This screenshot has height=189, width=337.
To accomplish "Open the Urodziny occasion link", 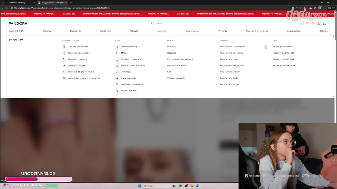I will 172,46.
